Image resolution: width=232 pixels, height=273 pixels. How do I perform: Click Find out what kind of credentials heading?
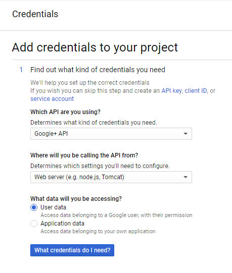[x=98, y=70]
